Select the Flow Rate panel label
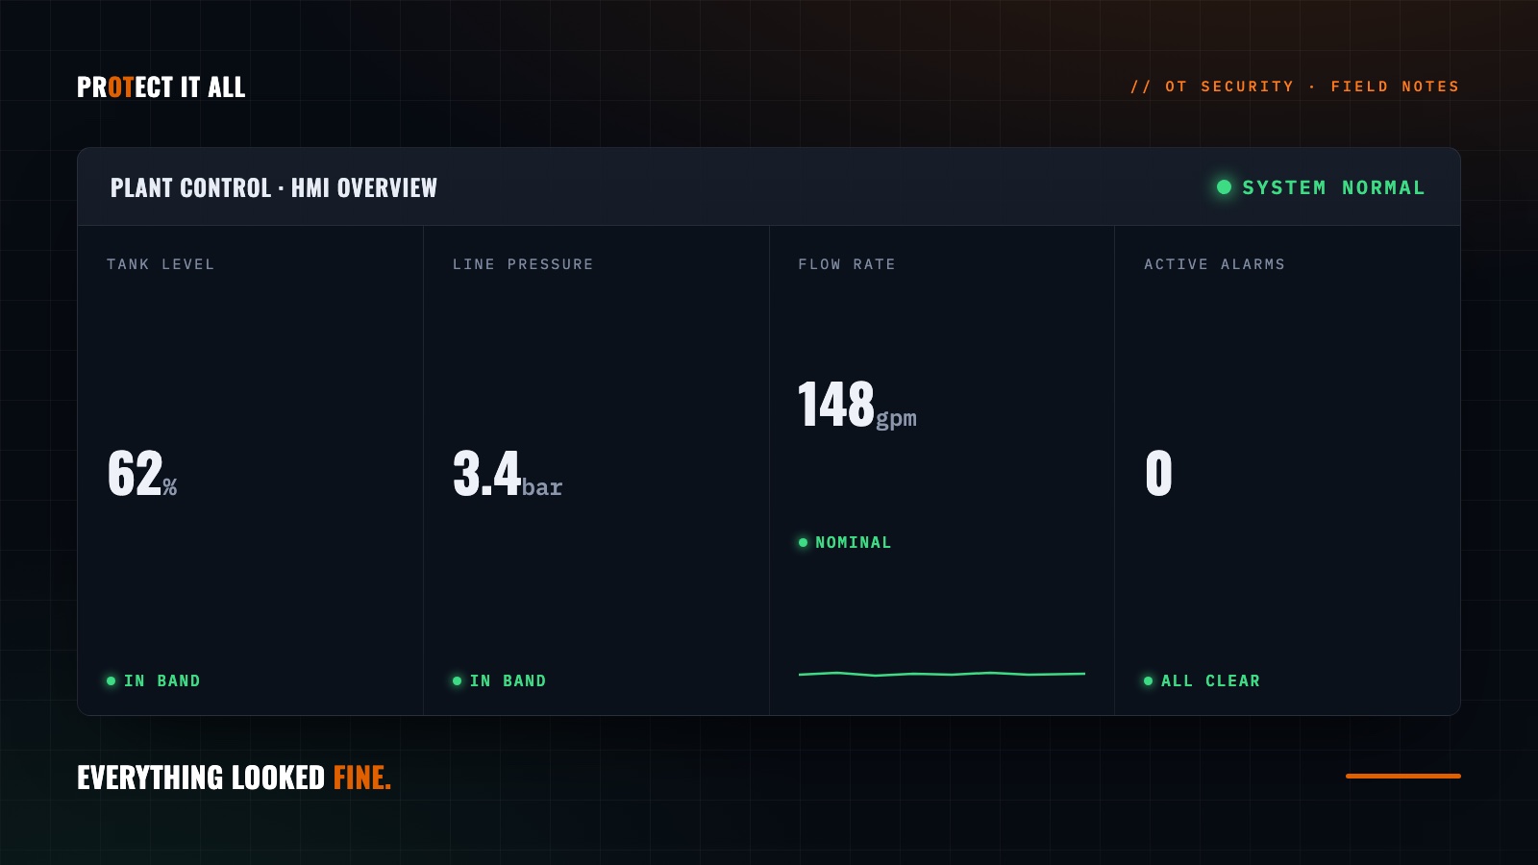The width and height of the screenshot is (1538, 865). [x=847, y=264]
